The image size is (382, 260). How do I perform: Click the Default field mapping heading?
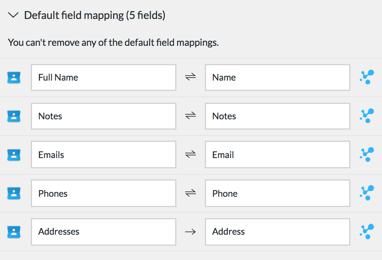95,15
